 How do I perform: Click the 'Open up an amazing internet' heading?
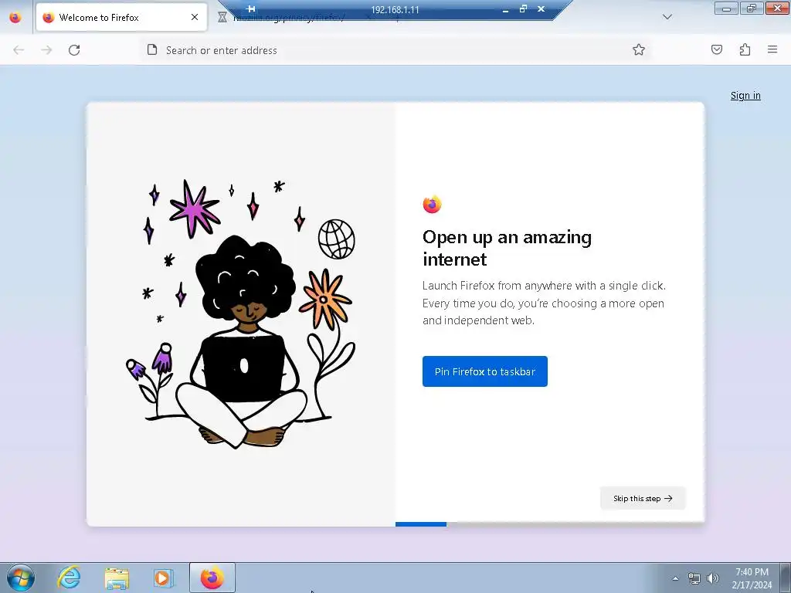(x=507, y=248)
